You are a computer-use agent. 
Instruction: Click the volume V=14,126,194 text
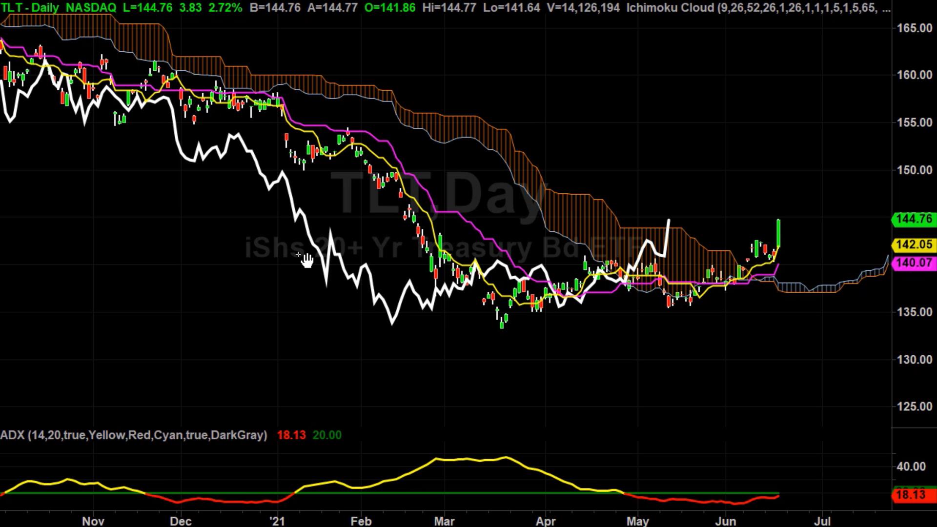[583, 8]
